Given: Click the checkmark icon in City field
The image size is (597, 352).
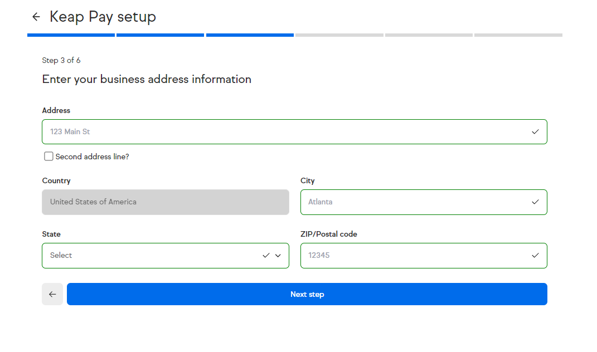Looking at the screenshot, I should click(535, 202).
